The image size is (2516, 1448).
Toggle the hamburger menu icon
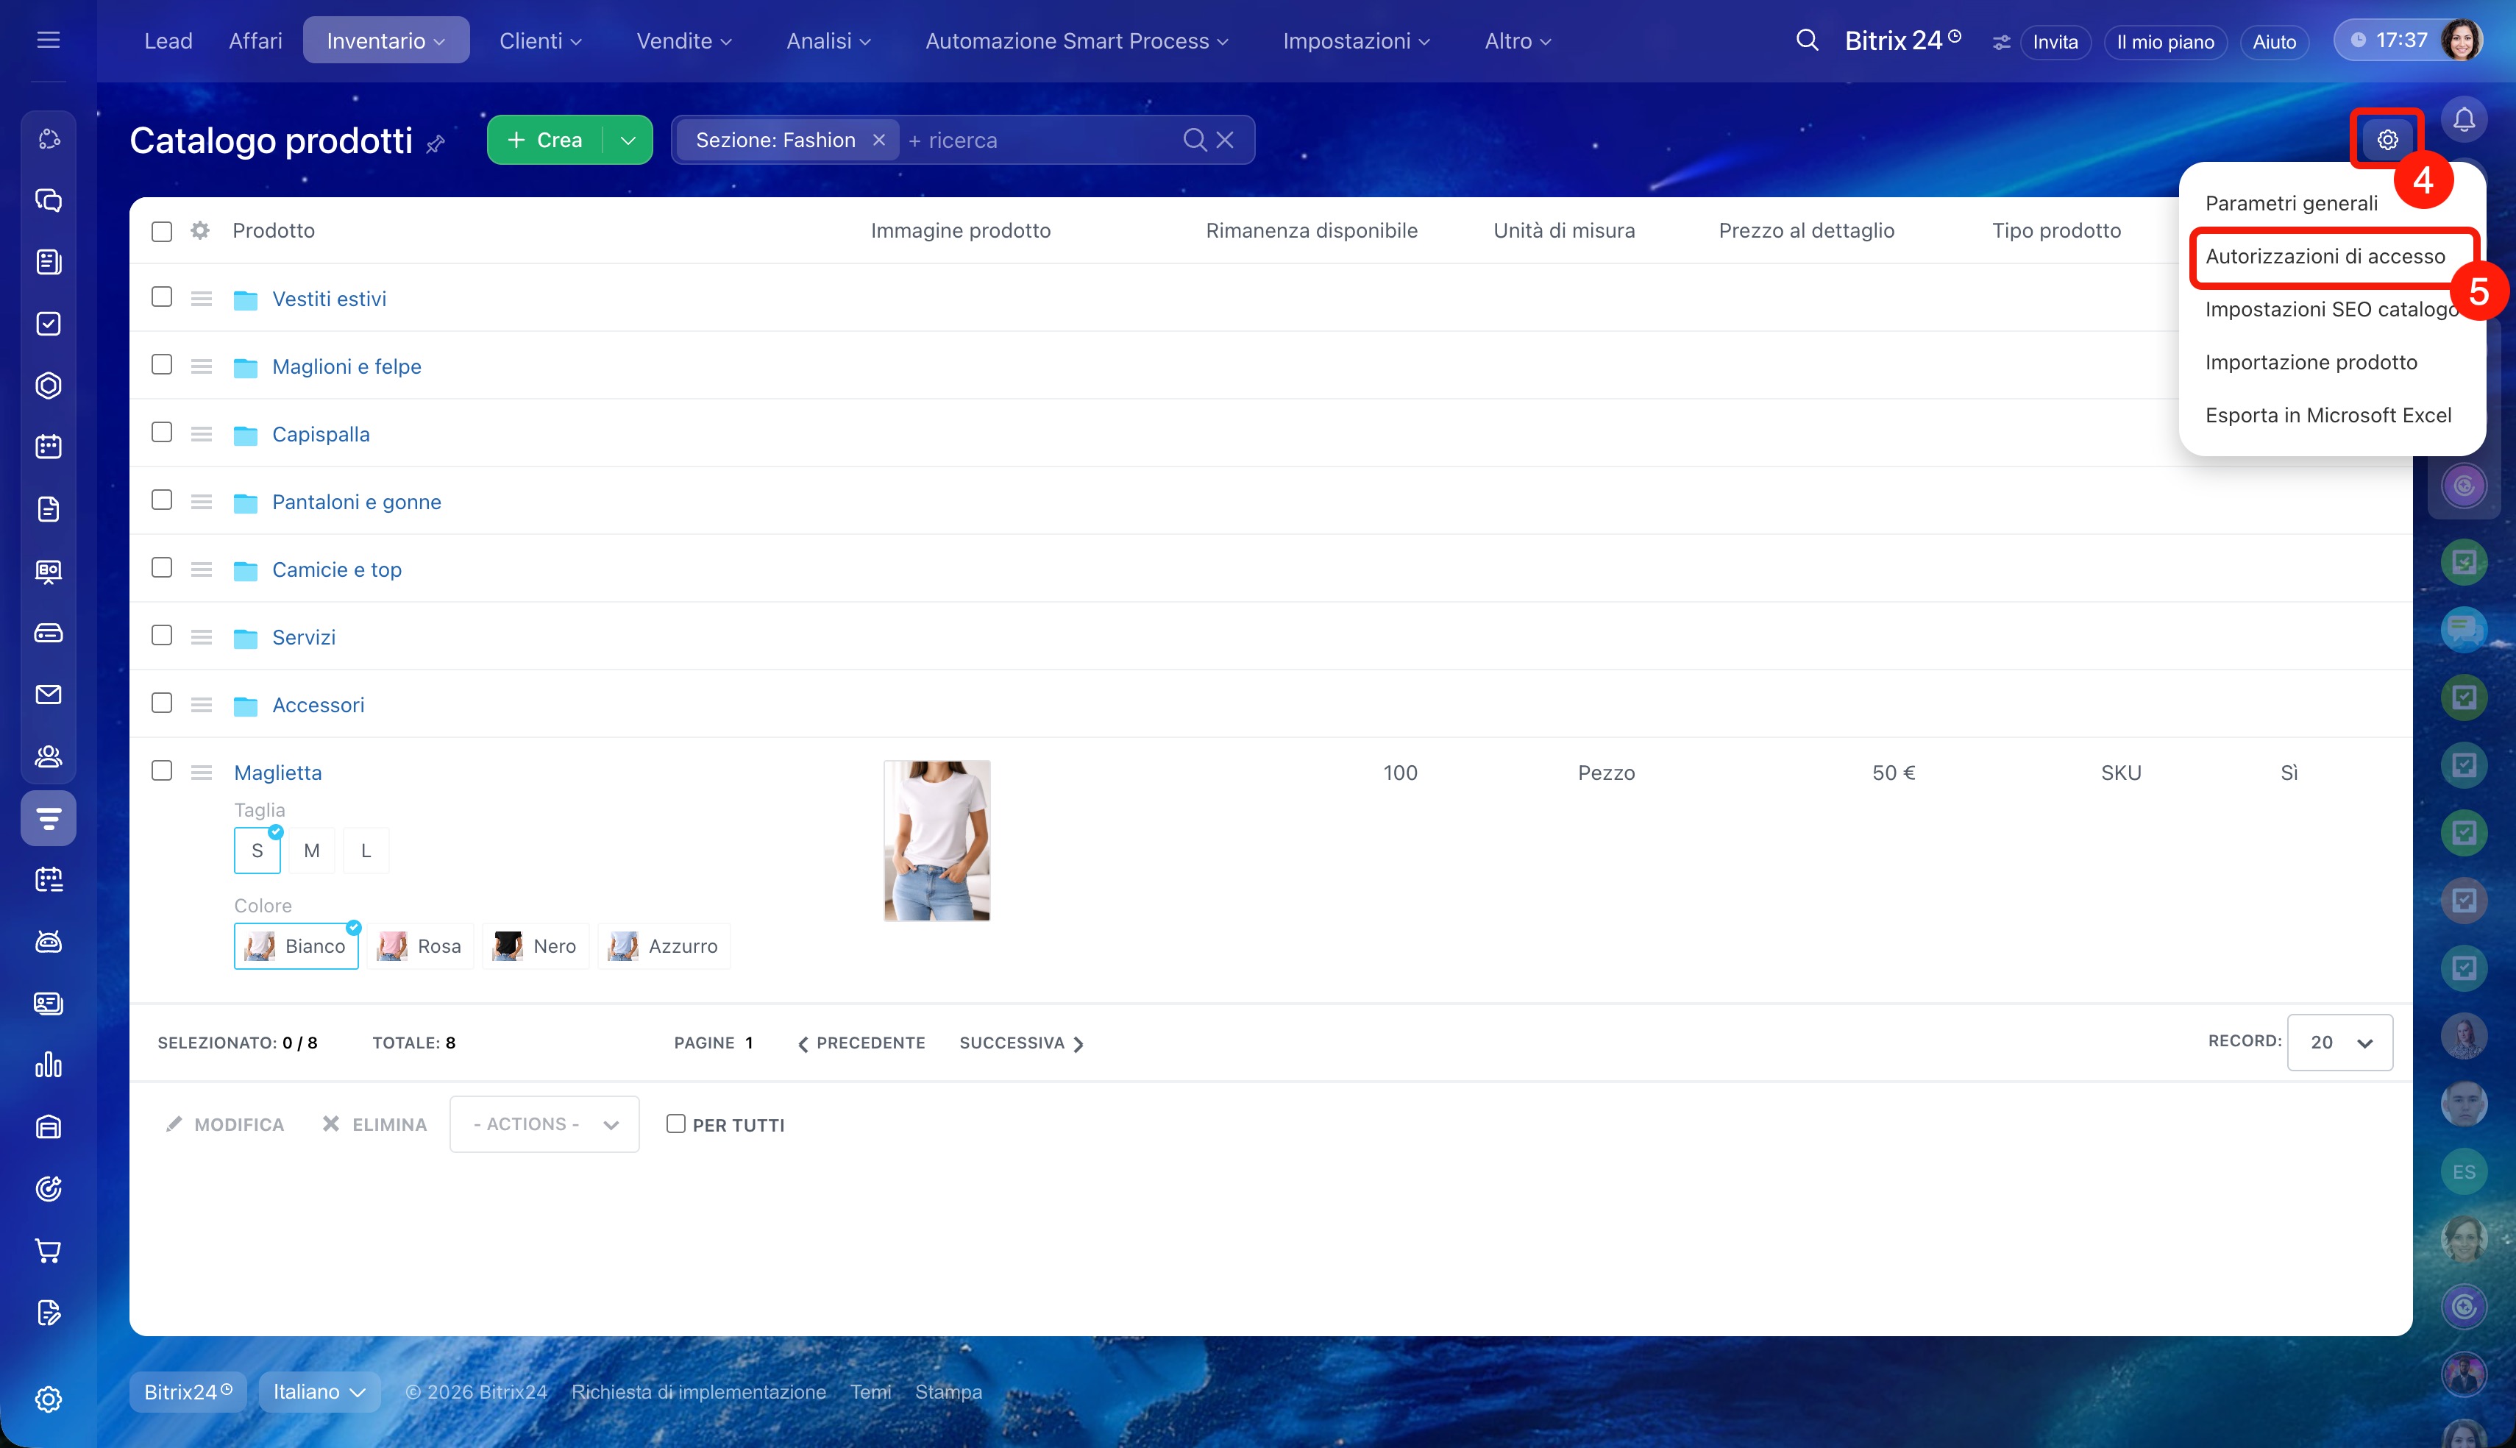pos(48,40)
